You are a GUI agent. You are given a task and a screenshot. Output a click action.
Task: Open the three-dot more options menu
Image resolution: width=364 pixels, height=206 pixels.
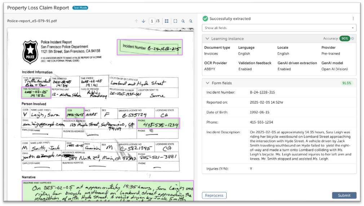(x=353, y=19)
